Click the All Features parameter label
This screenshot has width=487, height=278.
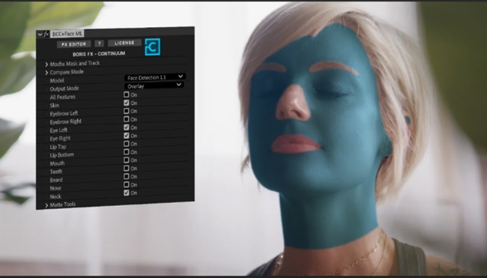pyautogui.click(x=62, y=97)
